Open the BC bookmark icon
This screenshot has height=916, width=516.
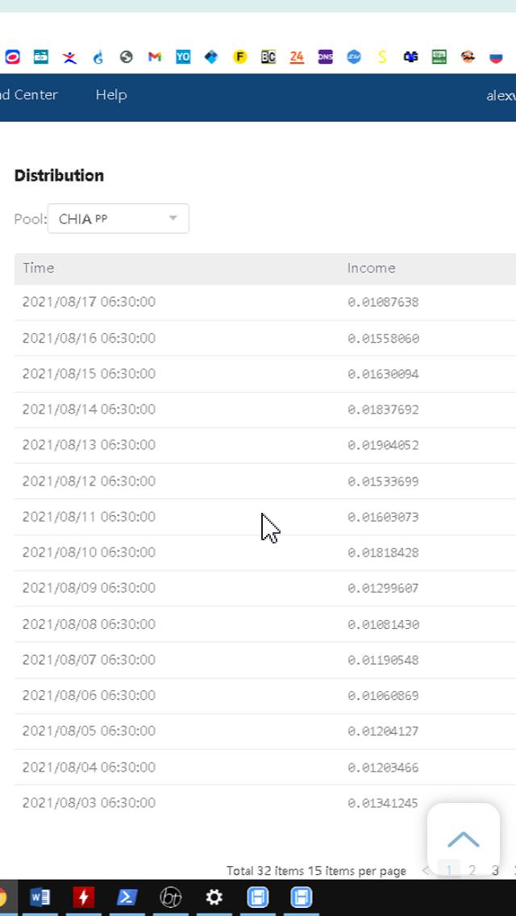(268, 56)
